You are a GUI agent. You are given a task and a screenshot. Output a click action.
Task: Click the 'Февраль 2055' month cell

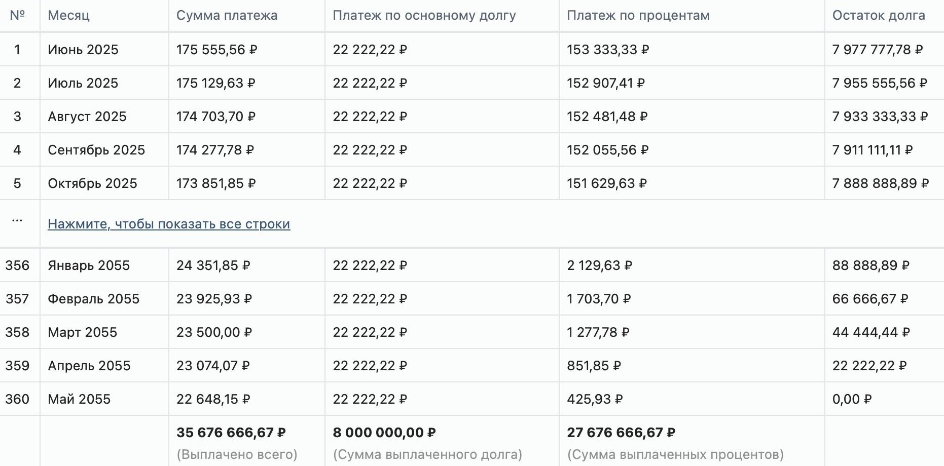click(93, 299)
